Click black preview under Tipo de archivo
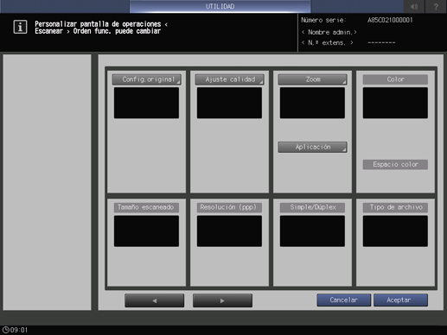Viewport: 447px width, 335px height. [x=395, y=231]
